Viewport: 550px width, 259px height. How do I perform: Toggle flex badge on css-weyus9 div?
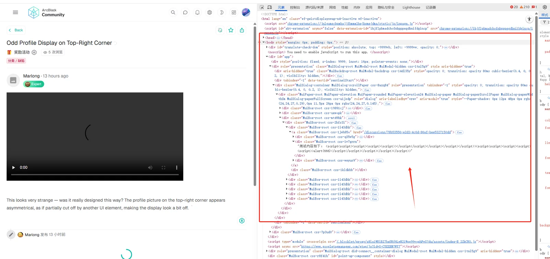tap(379, 161)
